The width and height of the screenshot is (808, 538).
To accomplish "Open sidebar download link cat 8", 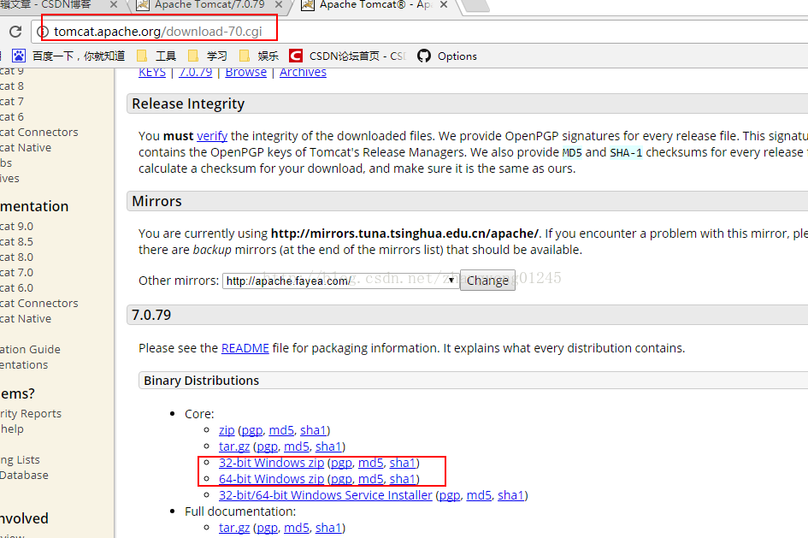I will (x=12, y=86).
